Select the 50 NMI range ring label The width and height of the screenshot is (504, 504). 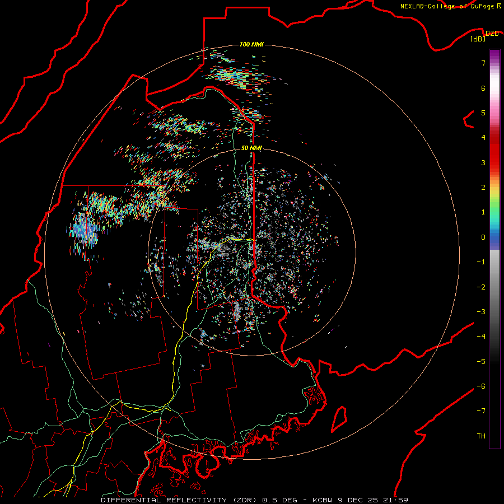click(251, 148)
